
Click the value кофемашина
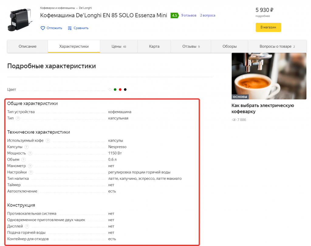pos(120,112)
